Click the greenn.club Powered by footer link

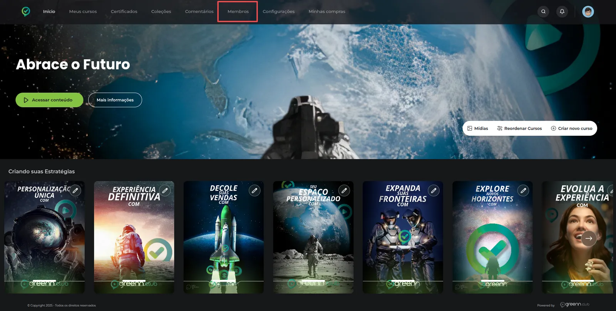pyautogui.click(x=574, y=304)
